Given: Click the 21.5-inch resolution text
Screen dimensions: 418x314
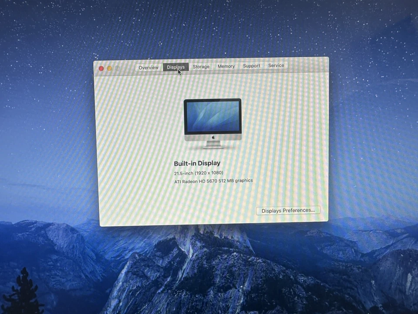Looking at the screenshot, I should pyautogui.click(x=199, y=173).
